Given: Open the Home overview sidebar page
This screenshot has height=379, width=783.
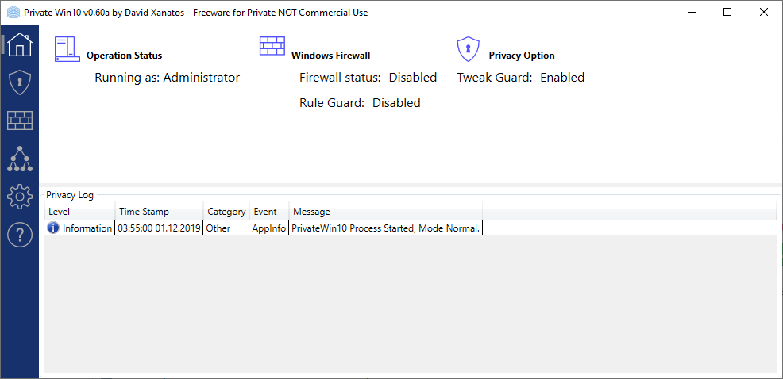Looking at the screenshot, I should point(20,45).
